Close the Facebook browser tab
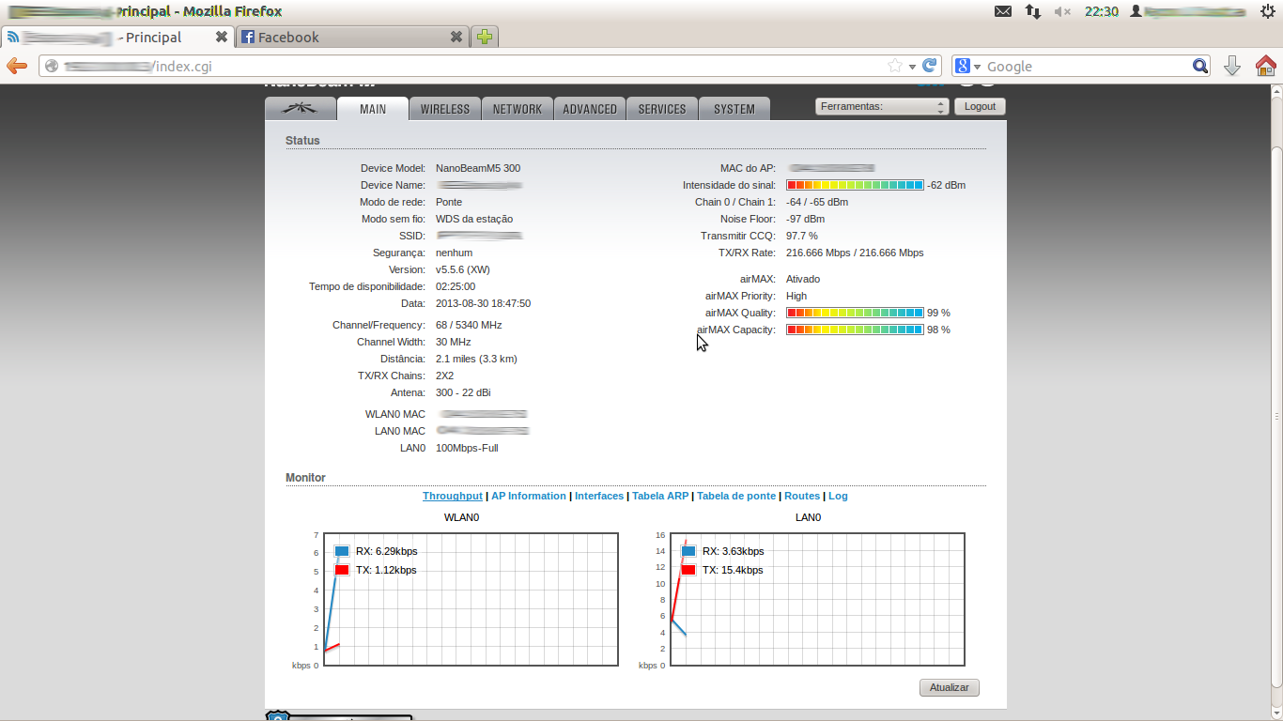The height and width of the screenshot is (721, 1283). tap(456, 38)
